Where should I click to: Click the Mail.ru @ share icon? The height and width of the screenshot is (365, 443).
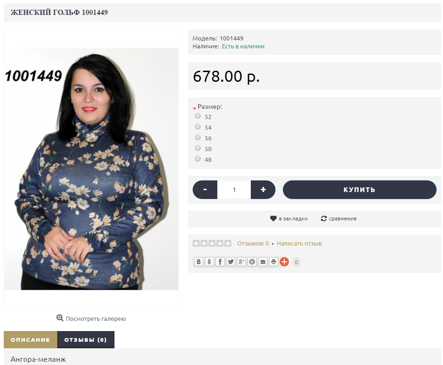252,262
